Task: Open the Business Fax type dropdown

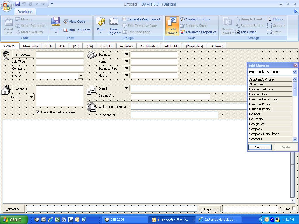Action: (x=127, y=68)
